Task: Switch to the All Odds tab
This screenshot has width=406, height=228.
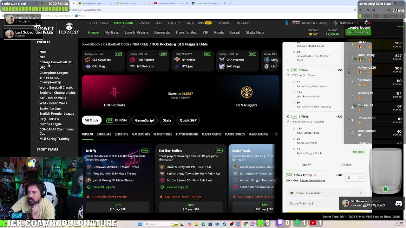Action: coord(91,120)
